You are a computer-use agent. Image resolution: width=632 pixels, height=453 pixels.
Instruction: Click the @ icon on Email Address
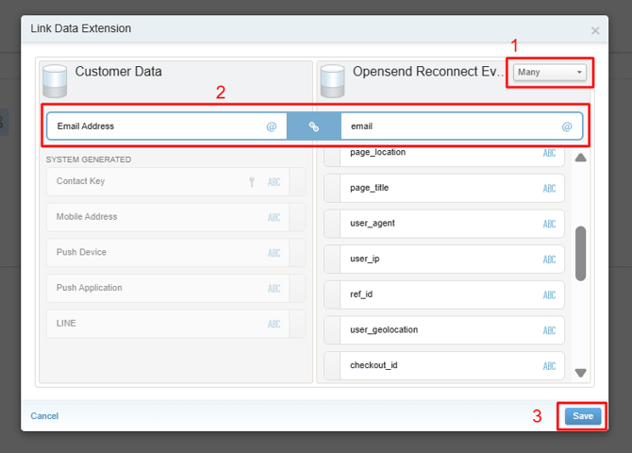[x=272, y=126]
